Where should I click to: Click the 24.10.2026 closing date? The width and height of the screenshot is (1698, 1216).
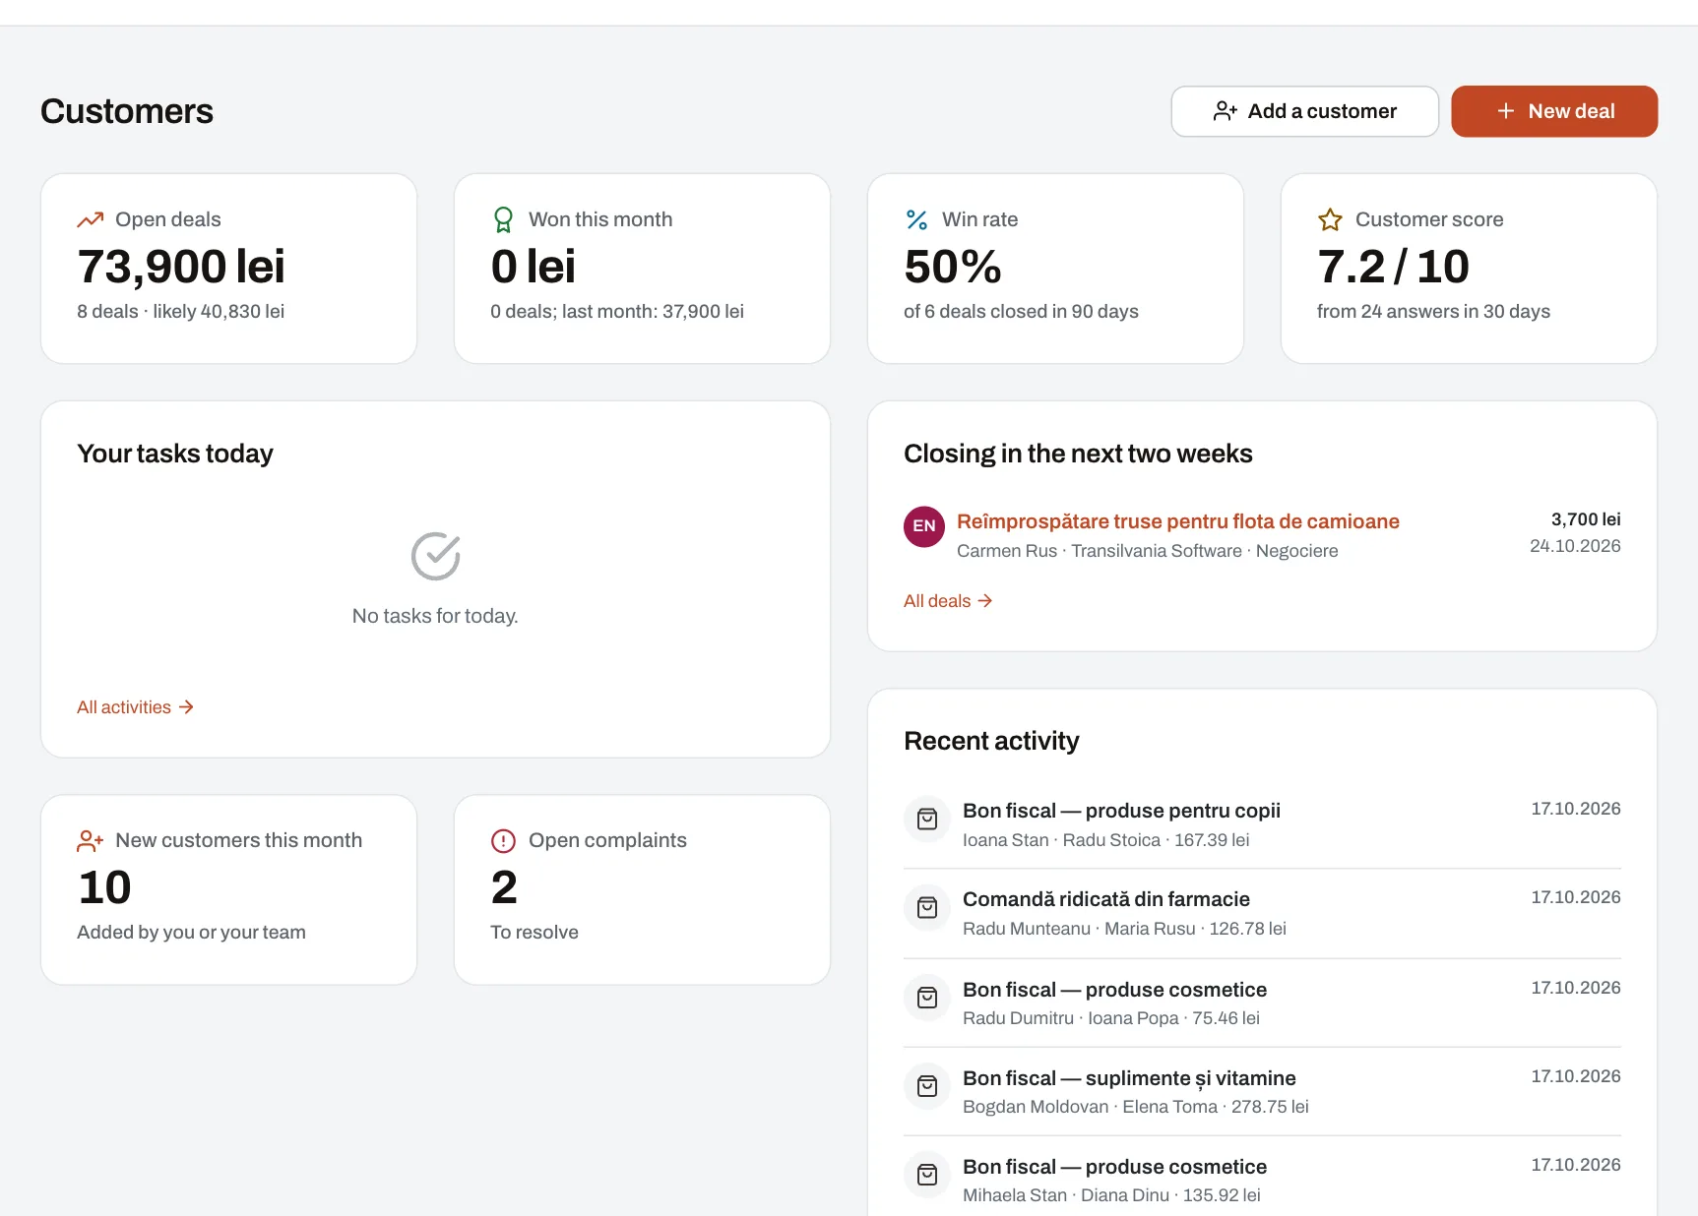(1575, 546)
